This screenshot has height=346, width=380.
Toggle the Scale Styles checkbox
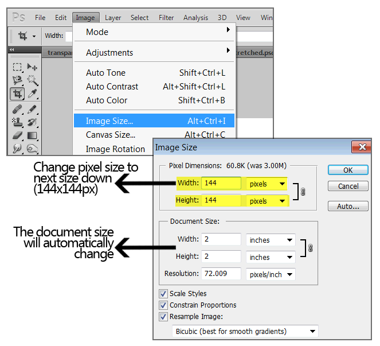click(163, 294)
